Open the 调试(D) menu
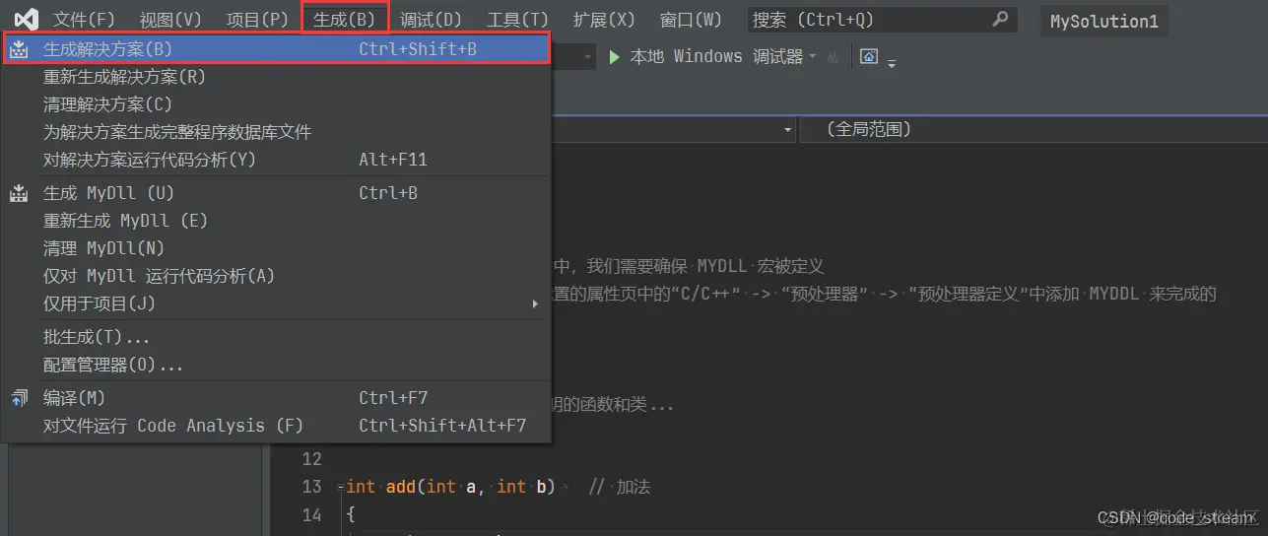This screenshot has width=1268, height=536. tap(432, 20)
